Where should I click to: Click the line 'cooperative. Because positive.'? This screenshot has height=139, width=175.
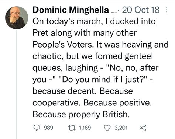(x=92, y=103)
